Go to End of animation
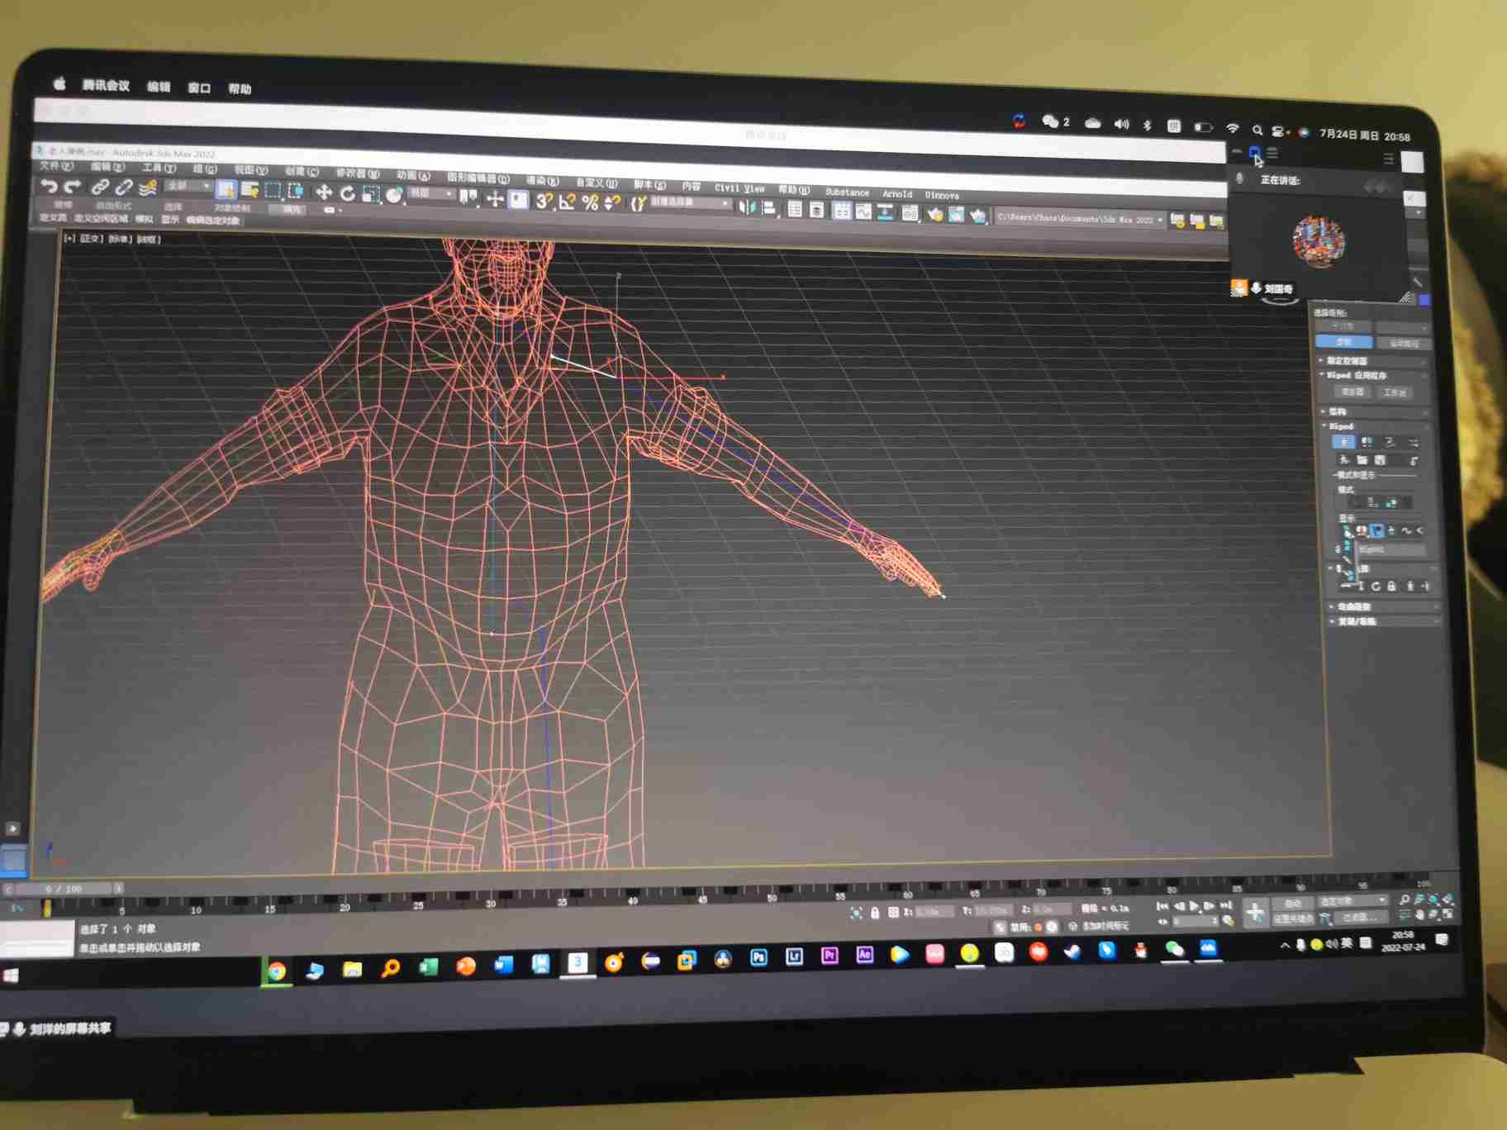 (x=1225, y=906)
